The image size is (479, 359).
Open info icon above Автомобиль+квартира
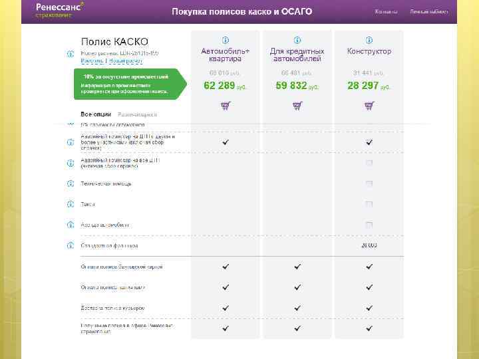(x=226, y=41)
